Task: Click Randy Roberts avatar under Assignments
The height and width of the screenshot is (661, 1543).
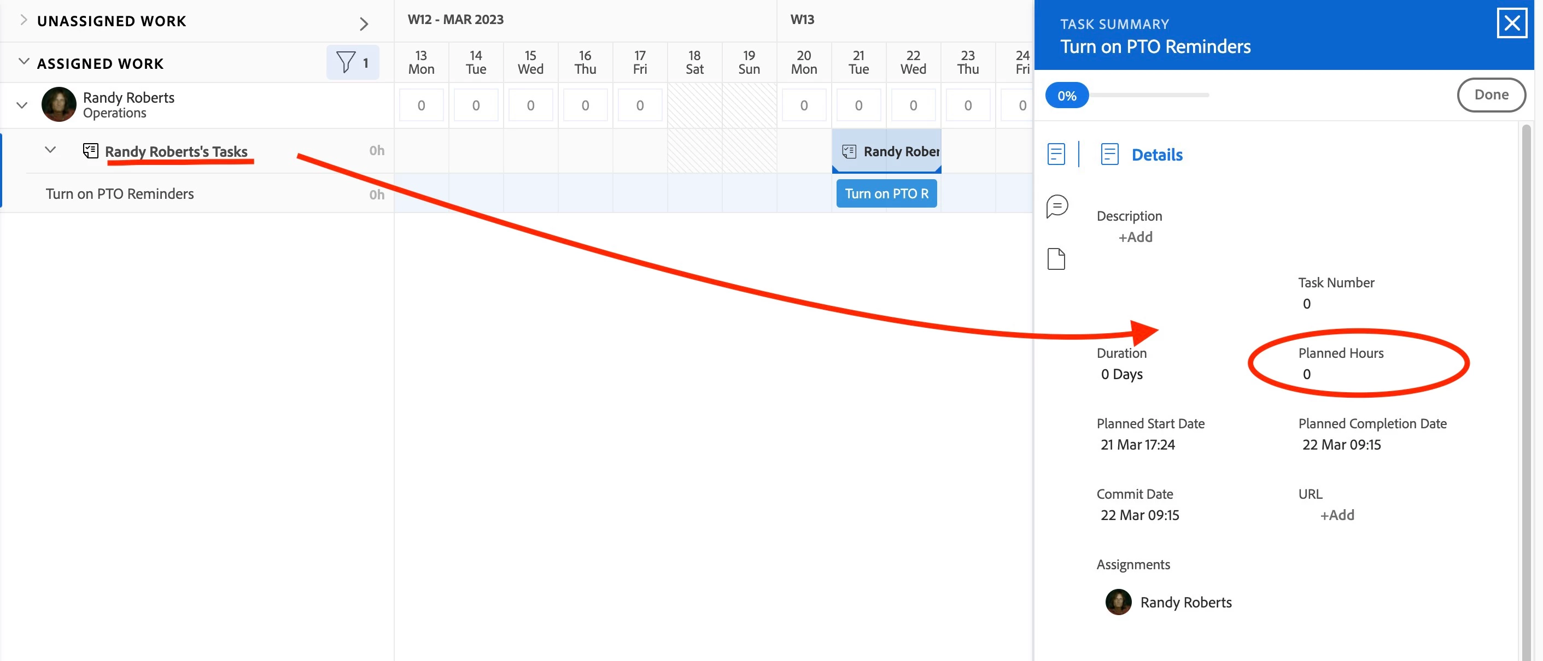Action: coord(1118,602)
